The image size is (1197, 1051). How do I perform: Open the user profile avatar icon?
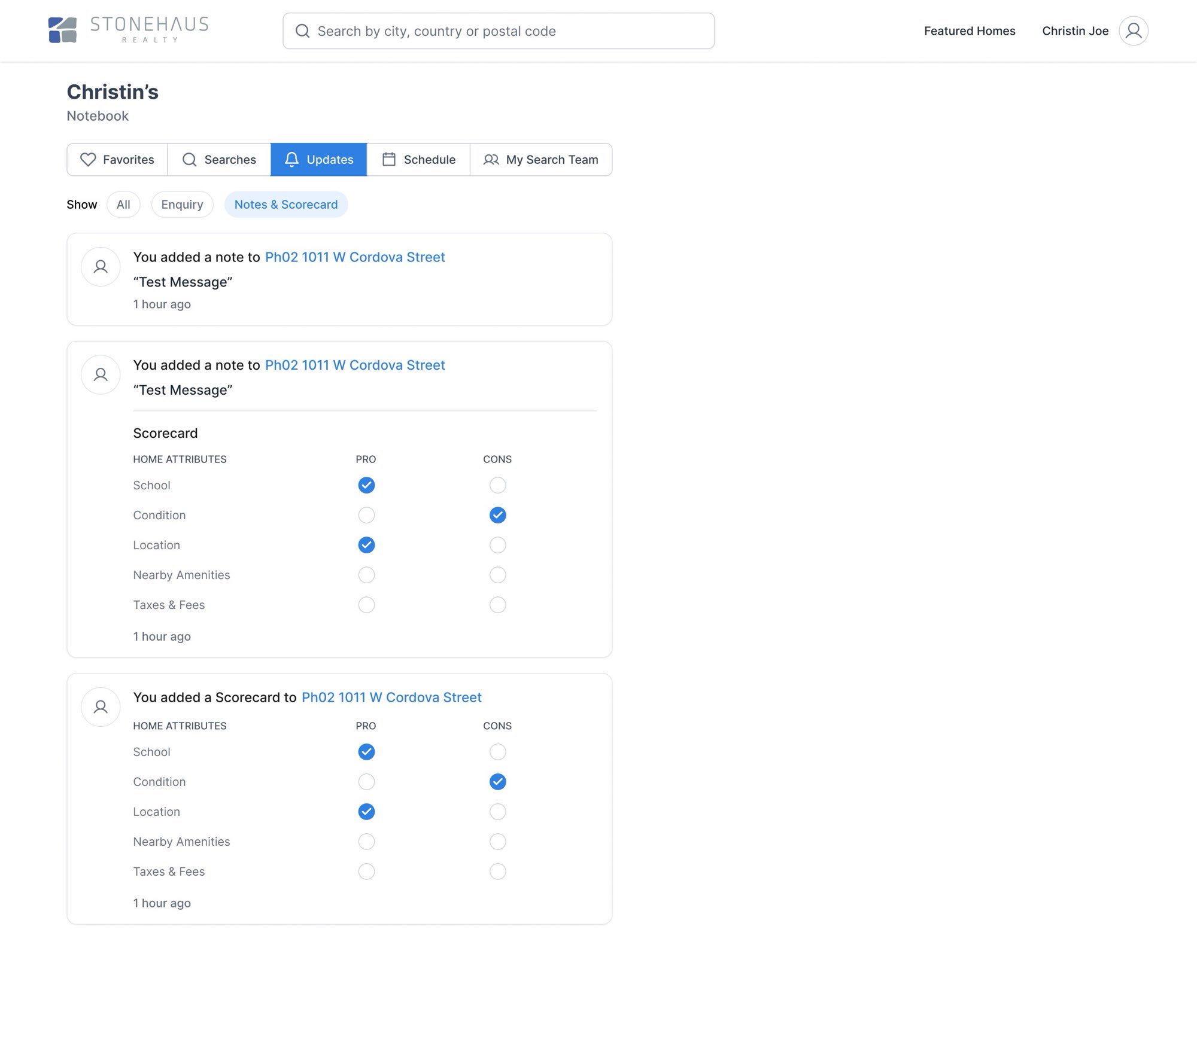pyautogui.click(x=1134, y=31)
